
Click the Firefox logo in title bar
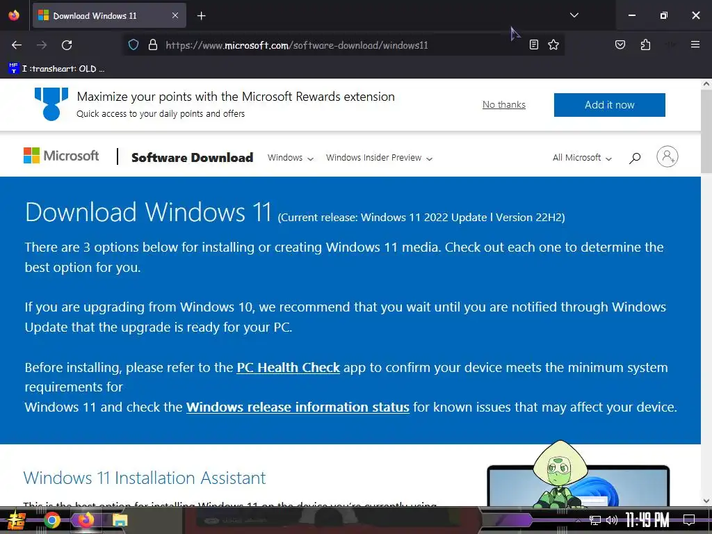[x=14, y=15]
